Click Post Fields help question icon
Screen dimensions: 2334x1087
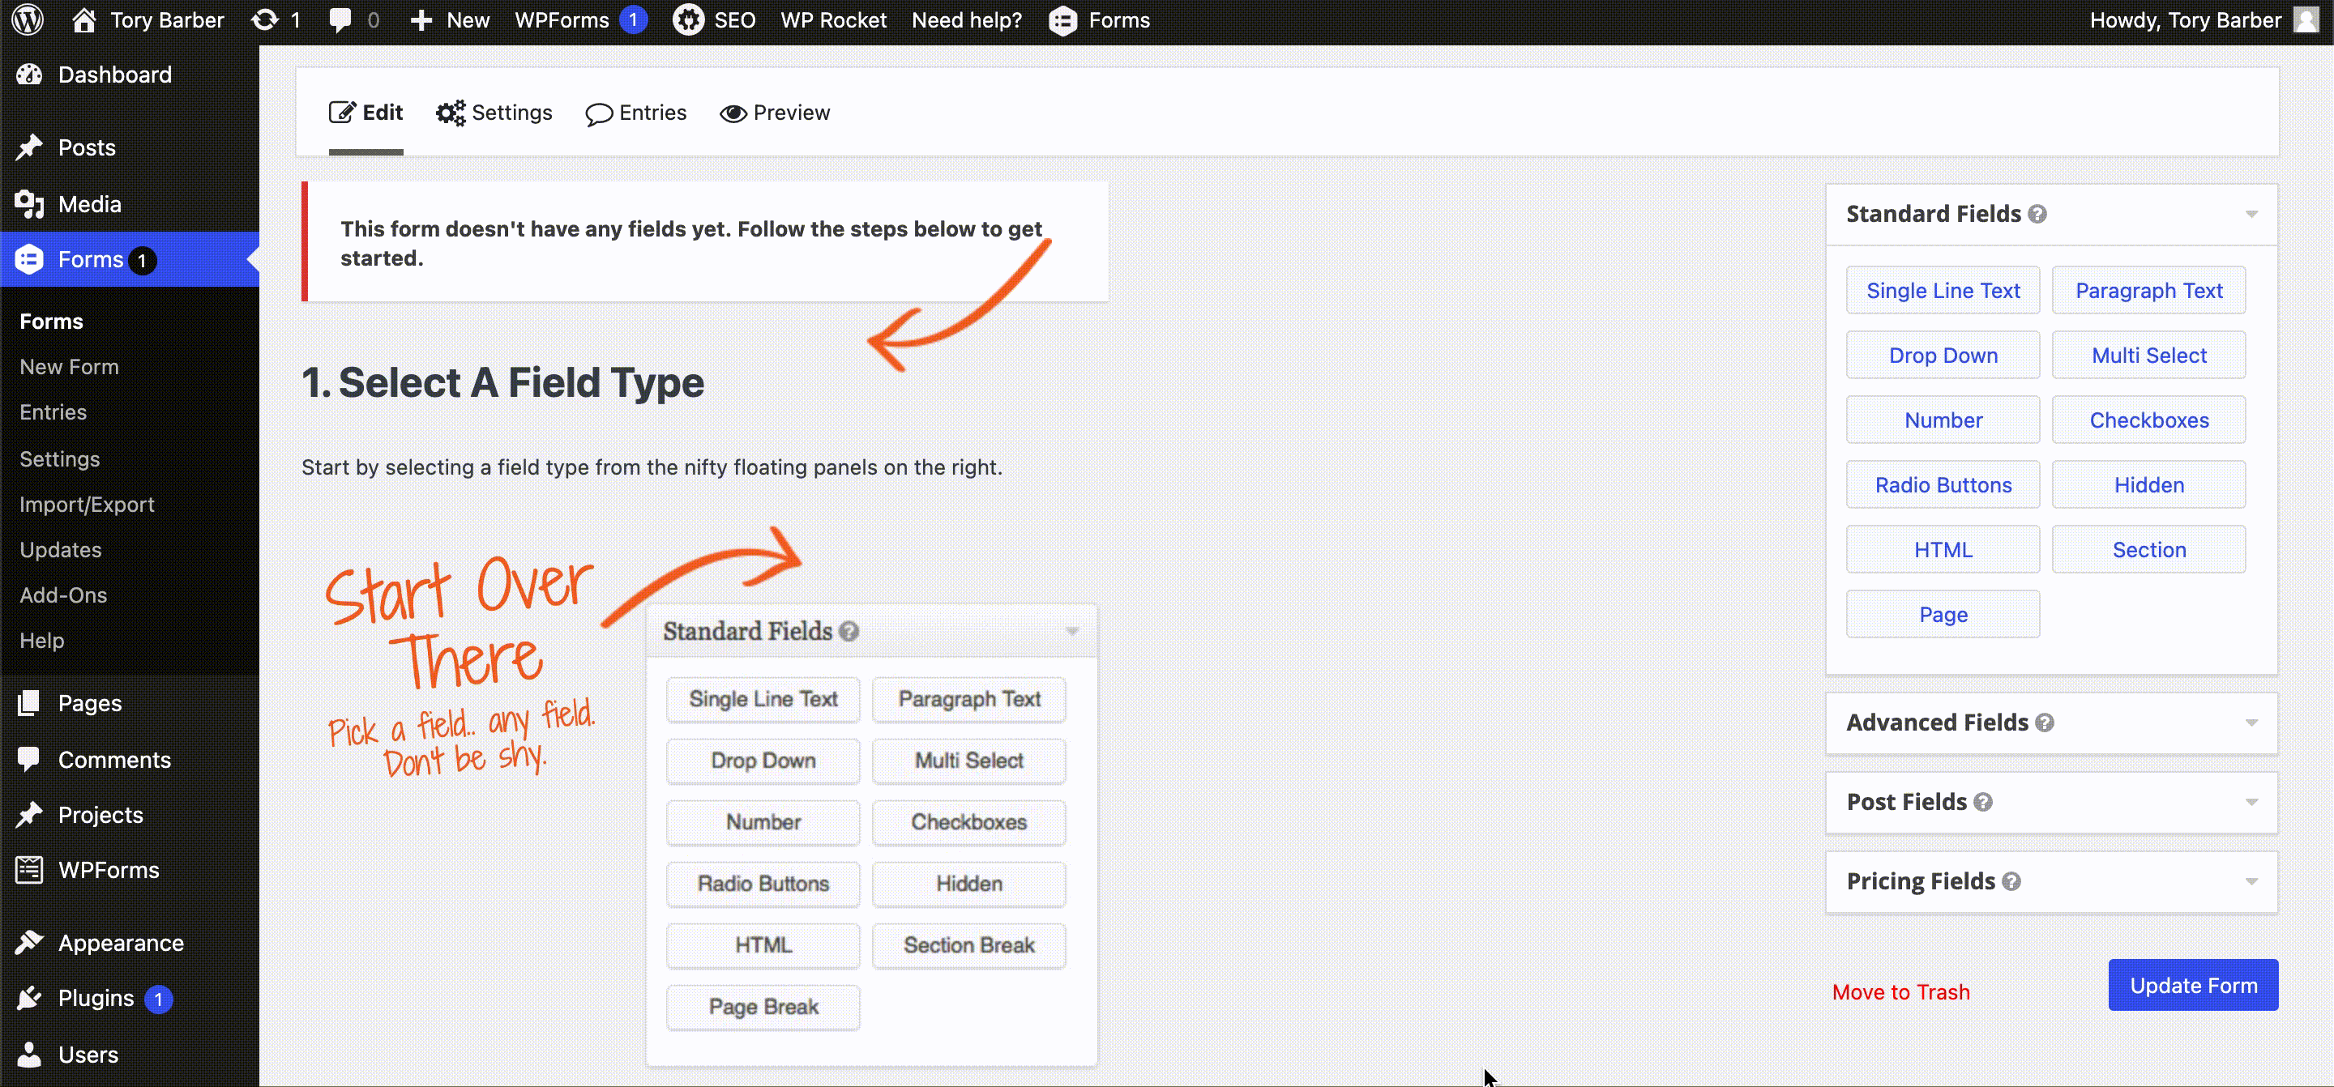1983,803
